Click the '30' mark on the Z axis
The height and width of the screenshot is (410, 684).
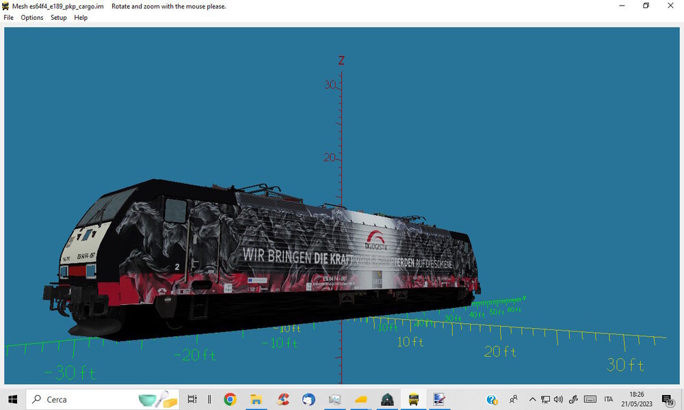(x=330, y=85)
